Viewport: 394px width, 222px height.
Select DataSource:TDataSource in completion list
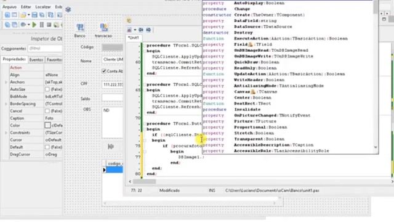[x=287, y=27]
